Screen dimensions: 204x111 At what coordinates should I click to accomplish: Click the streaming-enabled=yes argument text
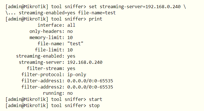[x=47, y=13]
